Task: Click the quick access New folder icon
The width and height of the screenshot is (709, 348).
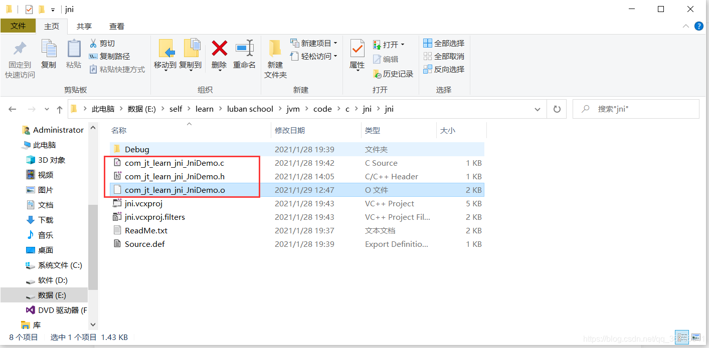Action: coord(42,9)
